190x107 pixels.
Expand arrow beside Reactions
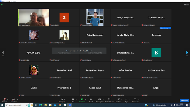(x=121, y=100)
